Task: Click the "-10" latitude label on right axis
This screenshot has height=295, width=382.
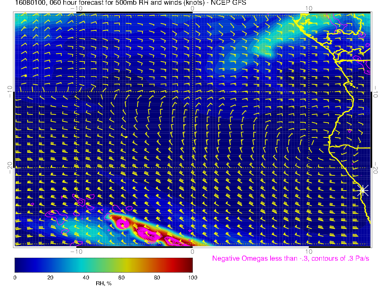Action: tap(375, 92)
